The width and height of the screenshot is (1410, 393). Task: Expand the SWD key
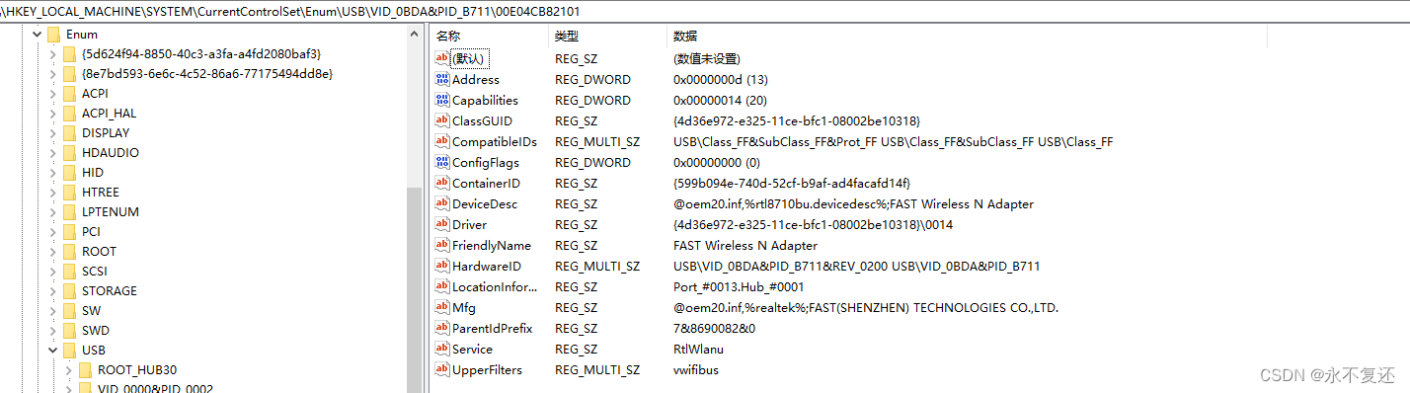pyautogui.click(x=52, y=330)
